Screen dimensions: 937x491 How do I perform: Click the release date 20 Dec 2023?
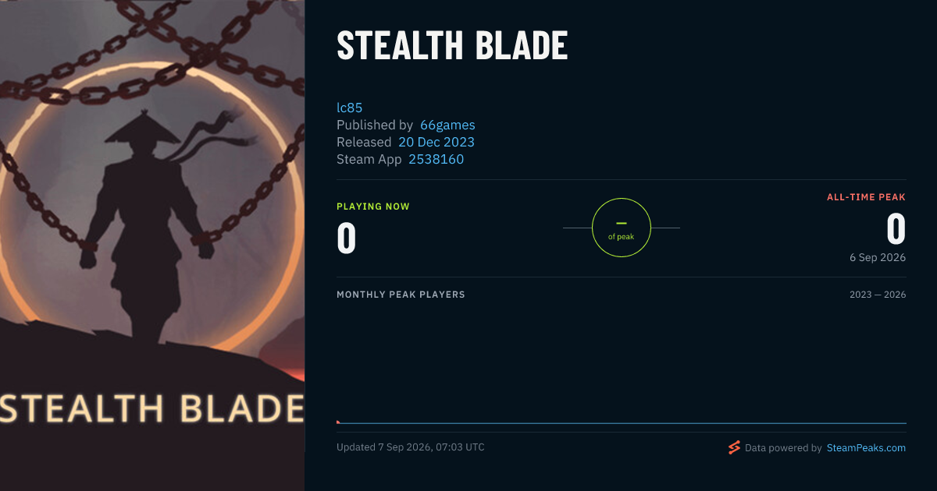click(x=436, y=142)
